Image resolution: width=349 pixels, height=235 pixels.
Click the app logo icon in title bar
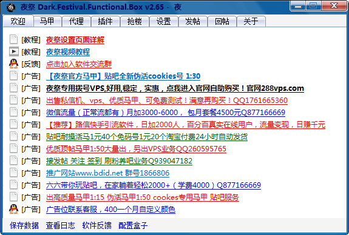(11, 7)
